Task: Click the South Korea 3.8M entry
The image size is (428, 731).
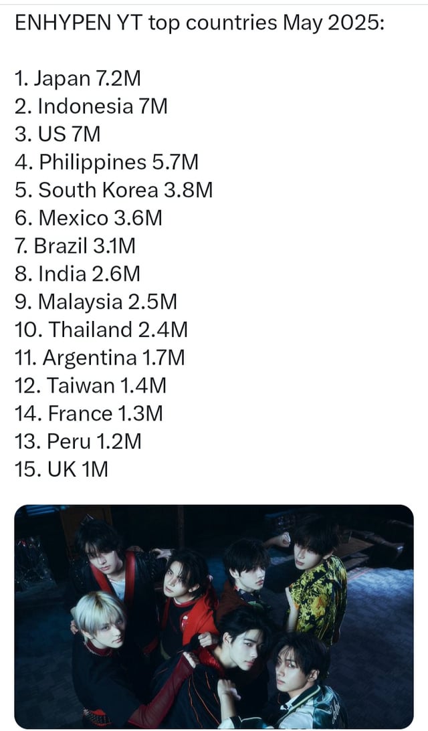Action: (x=114, y=190)
